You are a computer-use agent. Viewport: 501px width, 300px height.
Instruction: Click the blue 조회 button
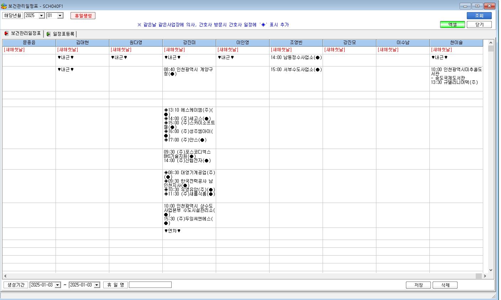click(x=479, y=16)
